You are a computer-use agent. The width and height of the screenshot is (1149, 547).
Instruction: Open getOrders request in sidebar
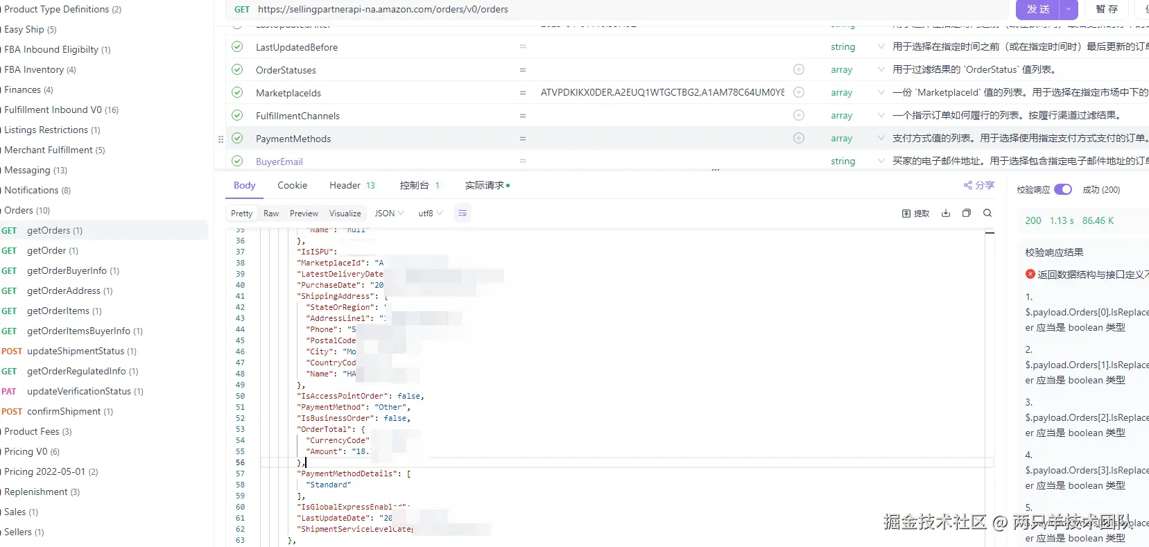click(x=104, y=230)
